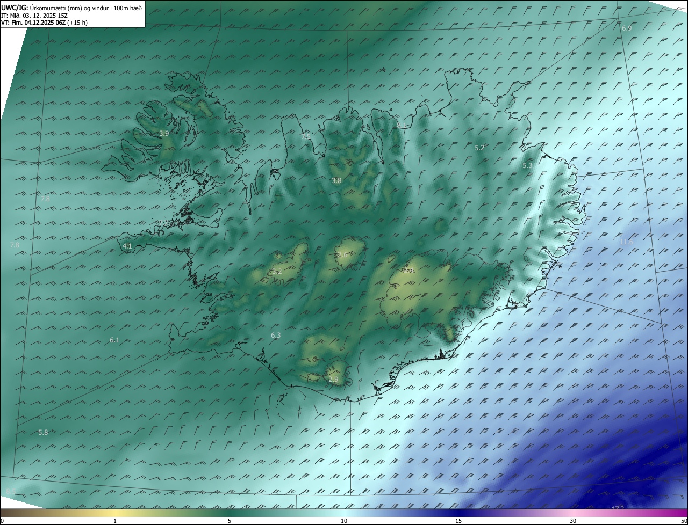This screenshot has width=688, height=525.
Task: Click the 6.3 value label
Action: [276, 335]
